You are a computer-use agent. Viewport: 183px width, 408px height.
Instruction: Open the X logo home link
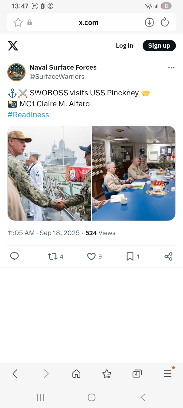pyautogui.click(x=13, y=46)
